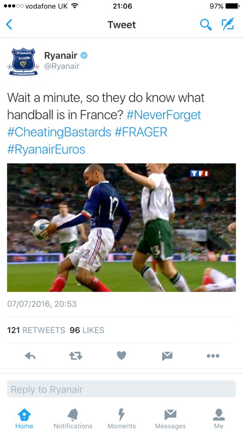Like the tweet with heart icon
The image size is (243, 432).
[121, 356]
